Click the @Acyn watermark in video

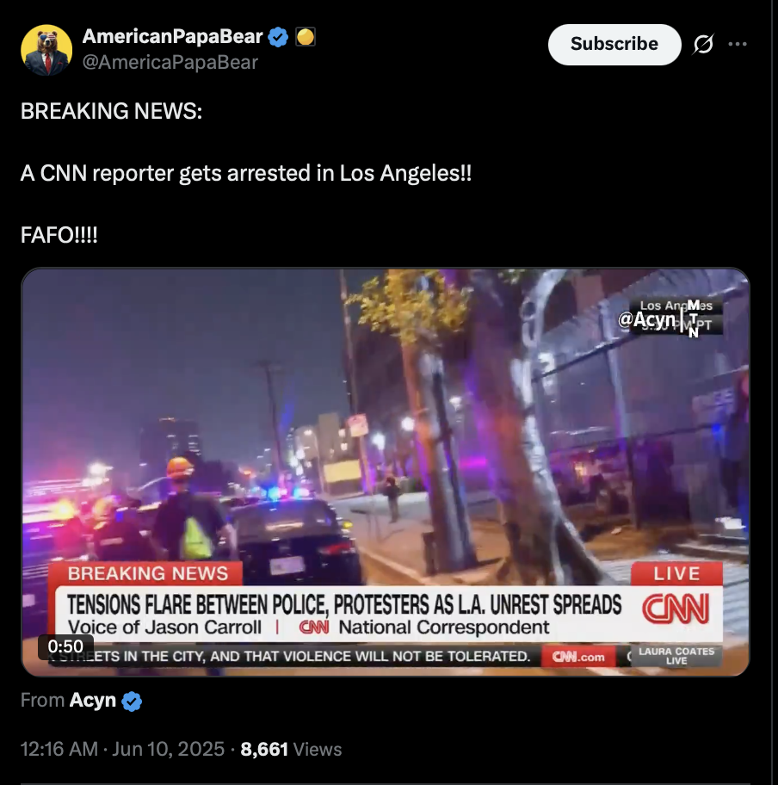point(646,319)
